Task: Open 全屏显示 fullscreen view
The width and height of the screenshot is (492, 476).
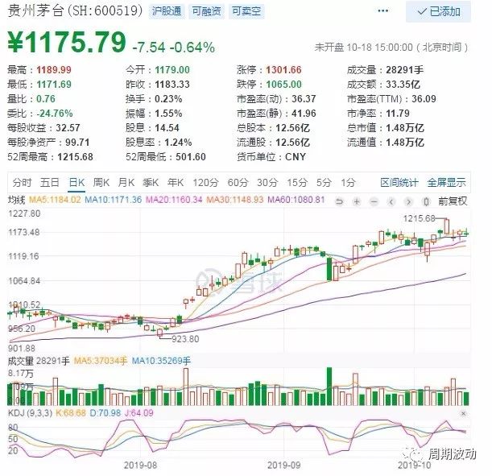Action: point(446,182)
